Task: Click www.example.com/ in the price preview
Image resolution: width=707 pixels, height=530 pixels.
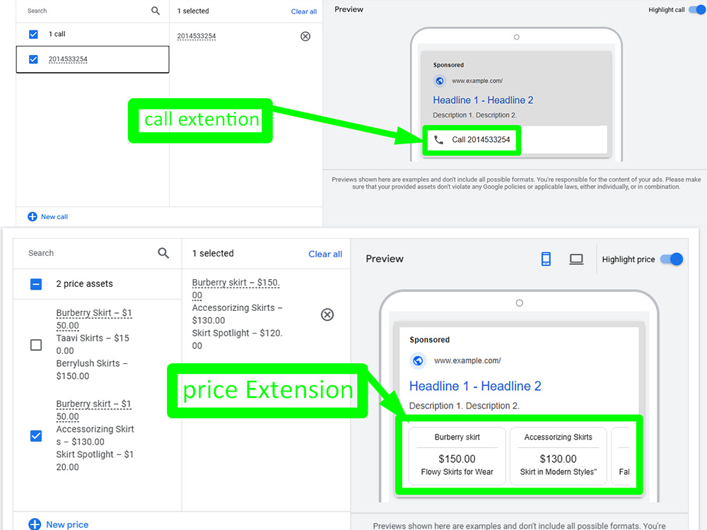Action: [x=467, y=360]
